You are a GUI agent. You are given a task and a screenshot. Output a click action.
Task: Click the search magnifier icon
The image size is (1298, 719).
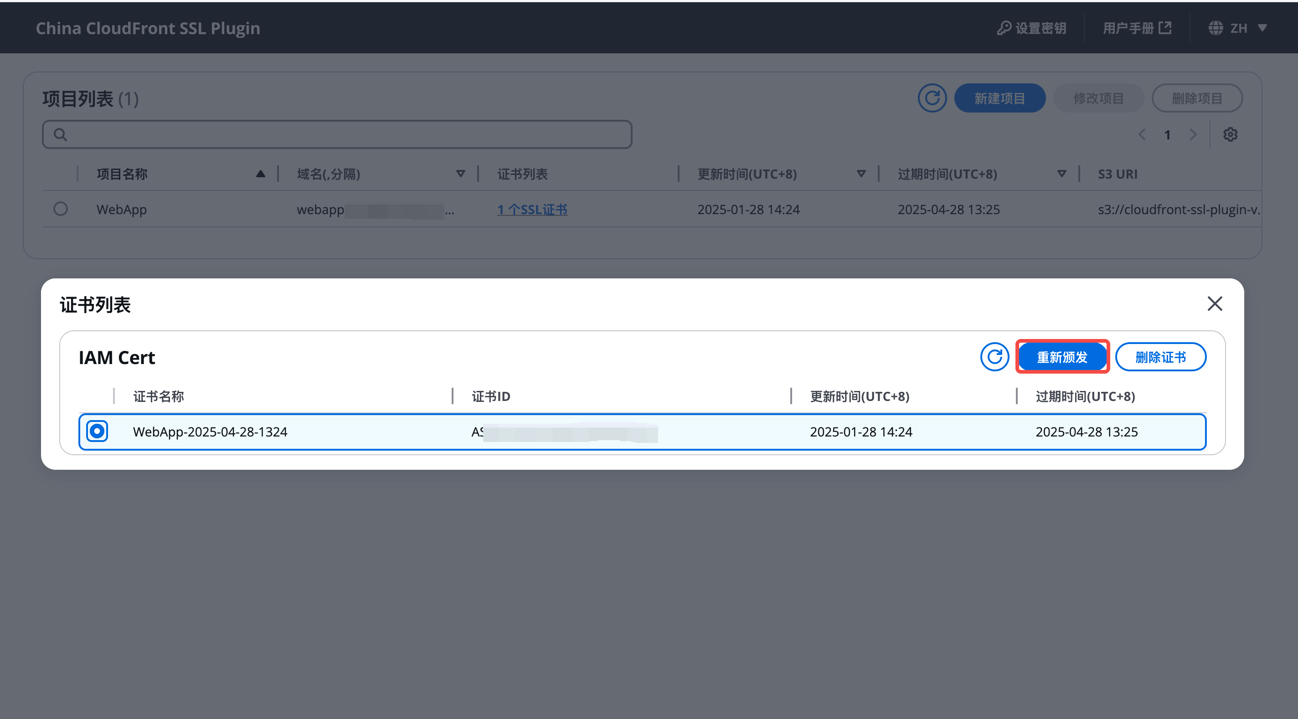point(60,134)
